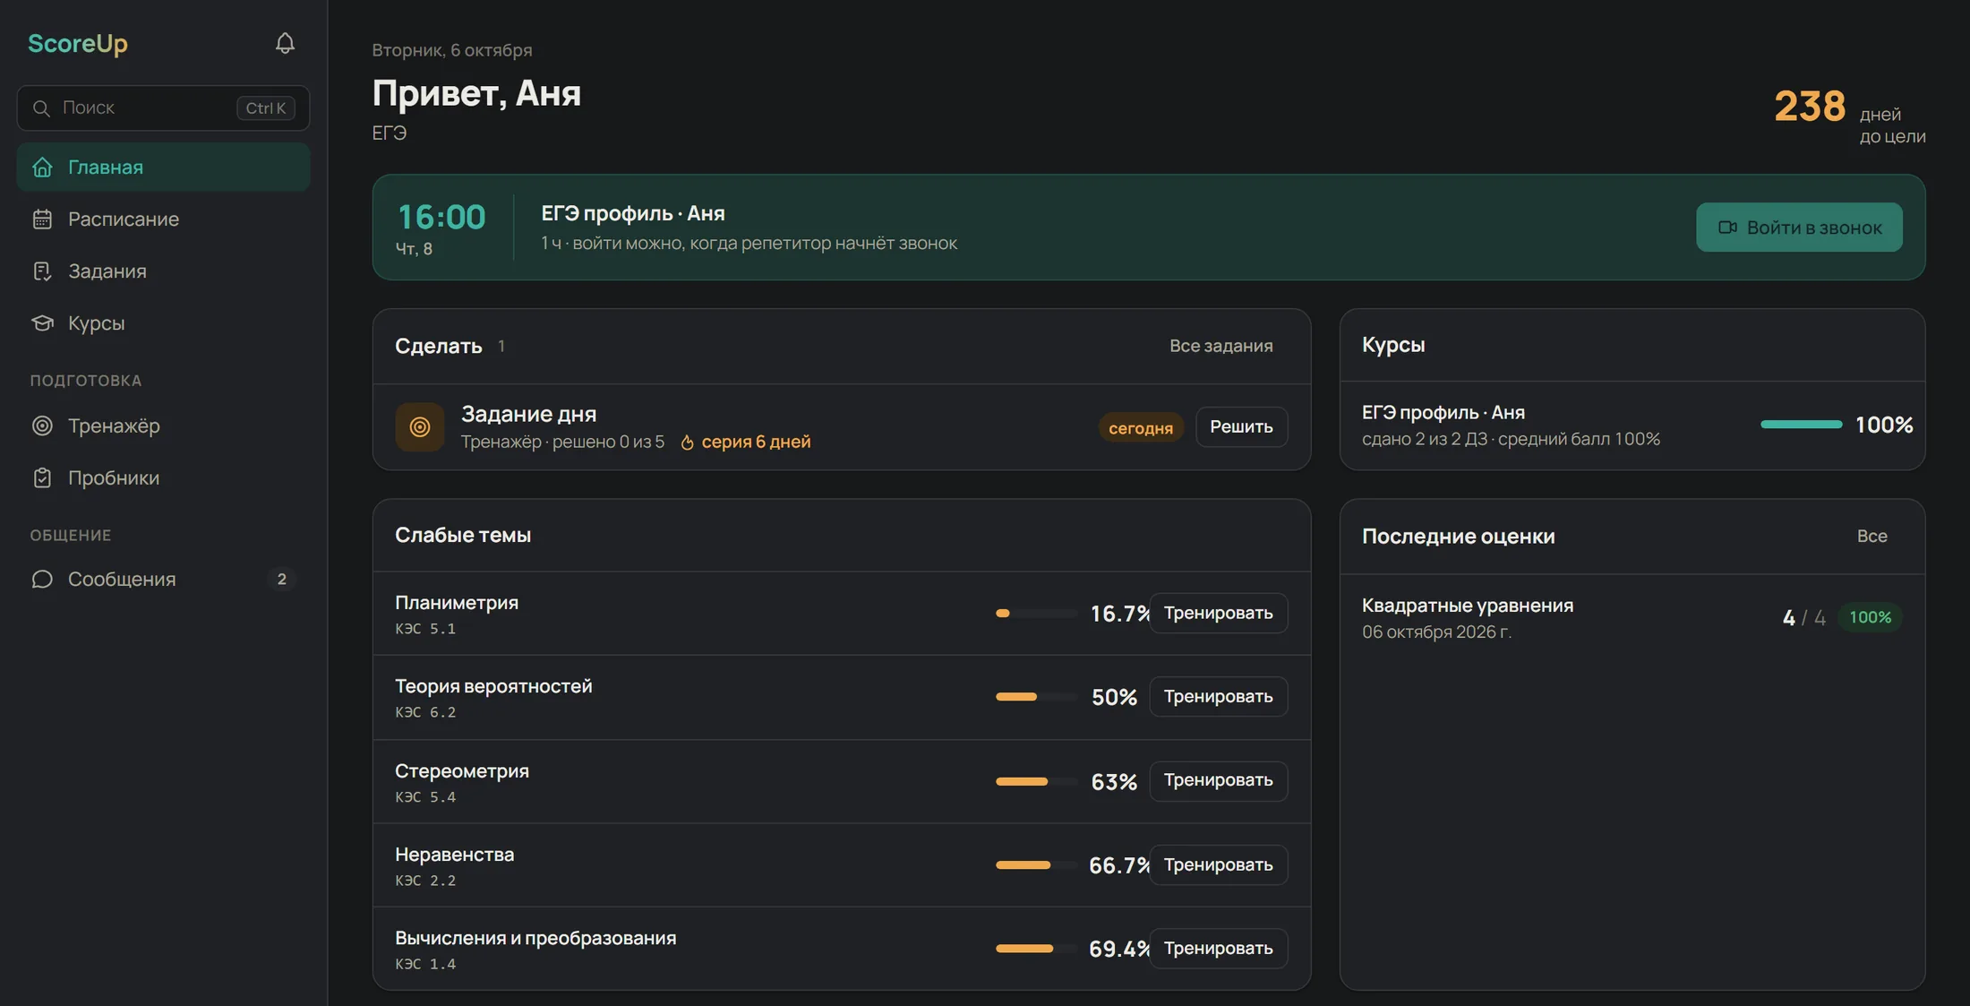The width and height of the screenshot is (1970, 1006).
Task: Click the flame icon next to серия 6 дней
Action: (688, 443)
